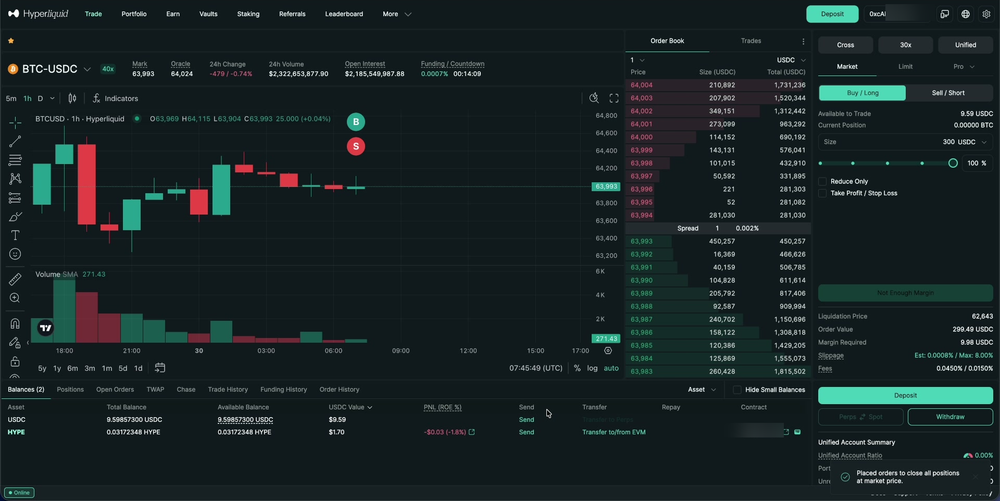Open the candlestick chart style selector
The image size is (1000, 501).
click(x=72, y=98)
